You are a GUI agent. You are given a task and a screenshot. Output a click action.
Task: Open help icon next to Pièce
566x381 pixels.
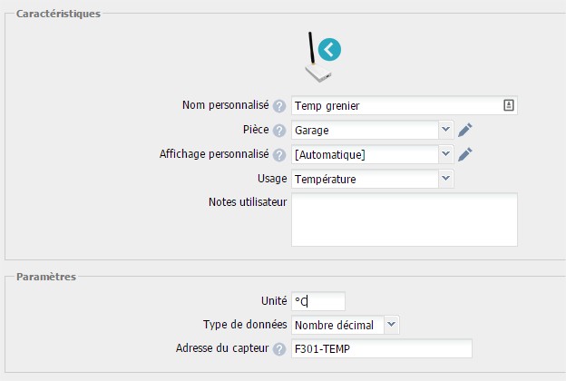coord(279,131)
